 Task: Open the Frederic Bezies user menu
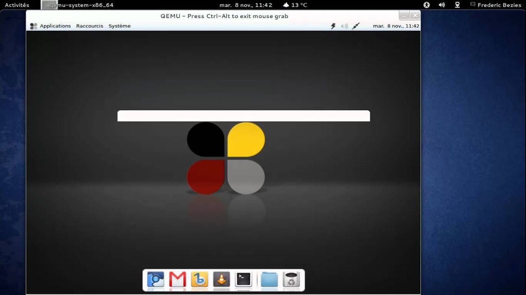(499, 5)
